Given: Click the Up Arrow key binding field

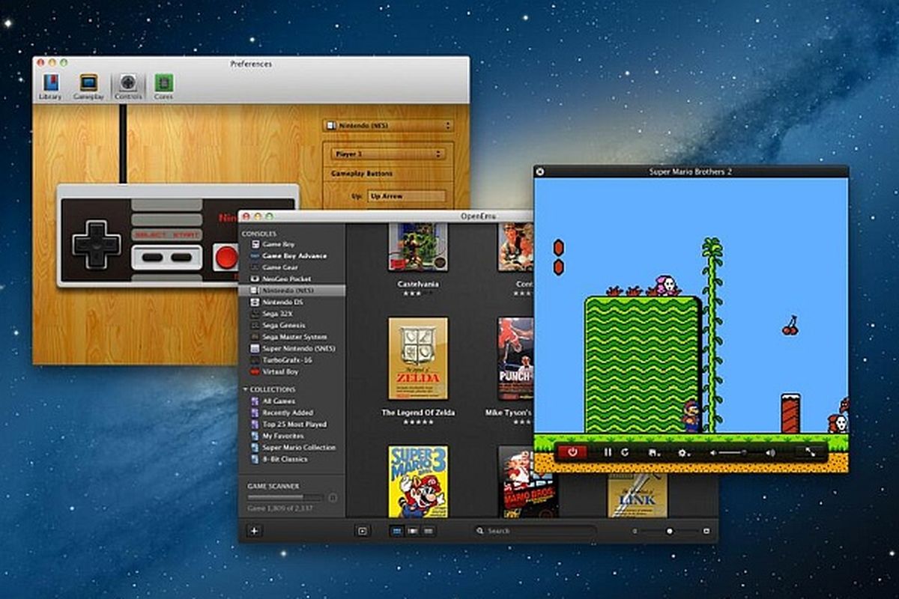Looking at the screenshot, I should click(407, 196).
